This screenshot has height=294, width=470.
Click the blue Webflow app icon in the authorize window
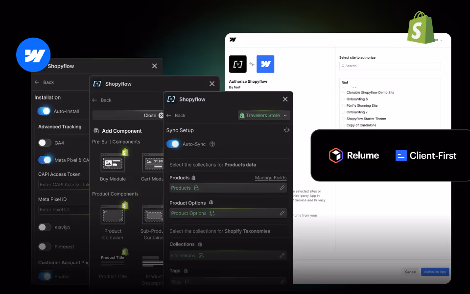265,64
